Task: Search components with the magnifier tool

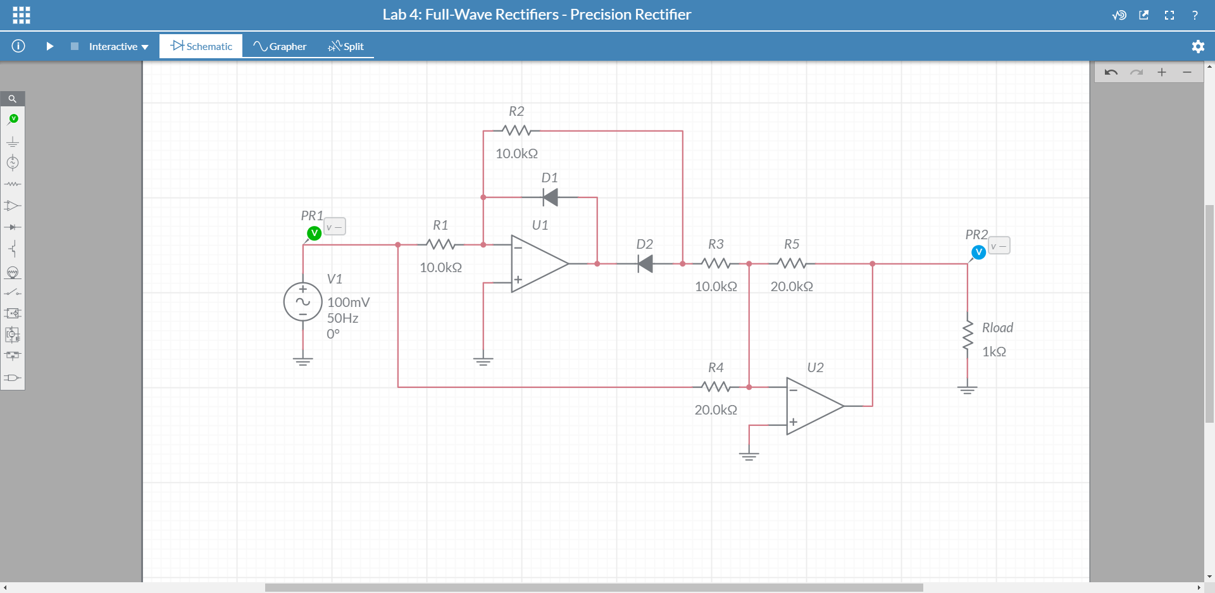Action: pos(13,99)
